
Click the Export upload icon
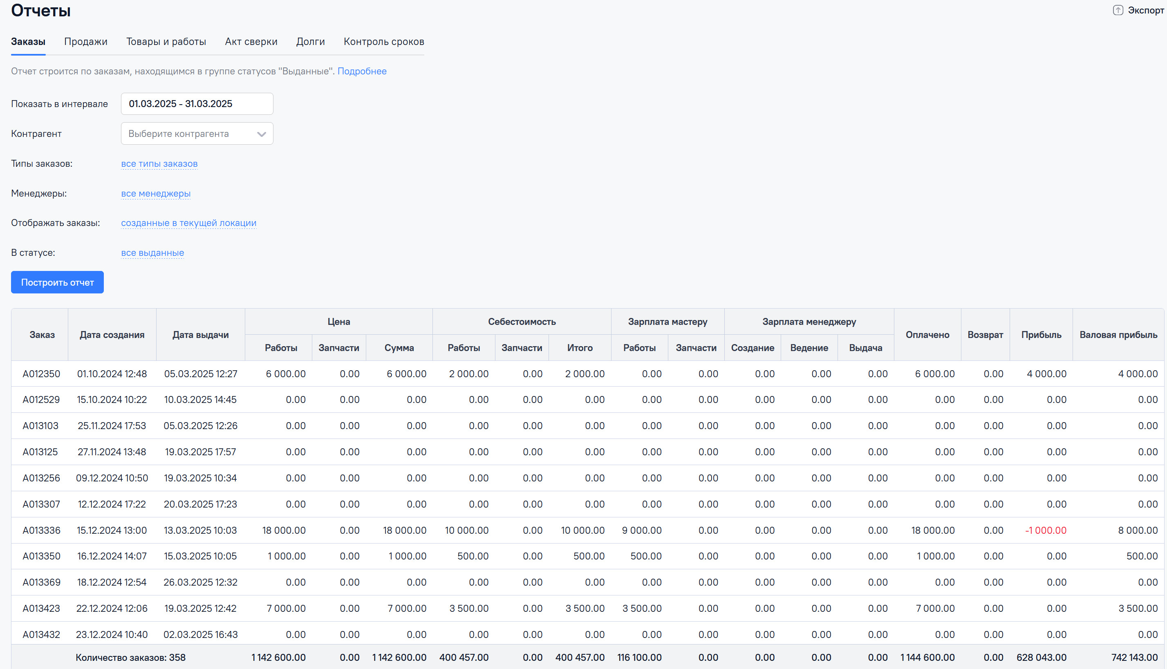[1118, 10]
